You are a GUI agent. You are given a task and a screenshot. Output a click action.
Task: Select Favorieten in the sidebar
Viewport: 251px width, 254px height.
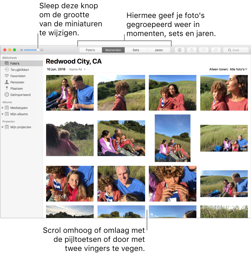click(x=18, y=76)
